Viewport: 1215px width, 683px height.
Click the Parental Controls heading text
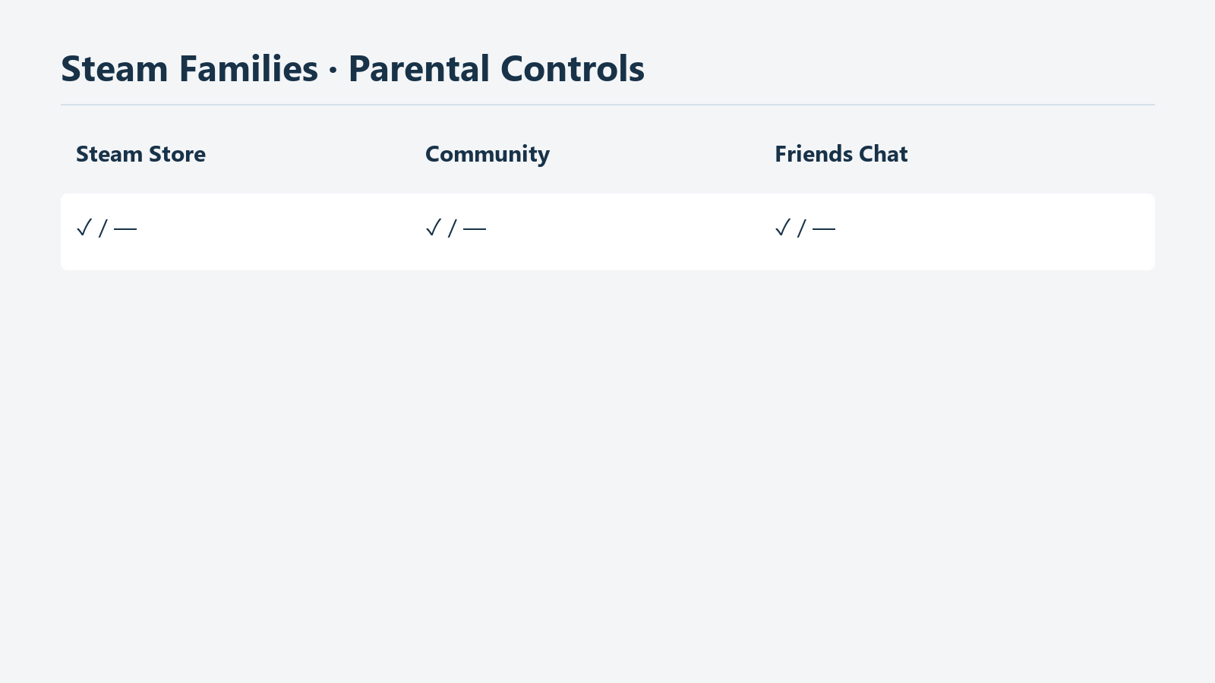[497, 69]
